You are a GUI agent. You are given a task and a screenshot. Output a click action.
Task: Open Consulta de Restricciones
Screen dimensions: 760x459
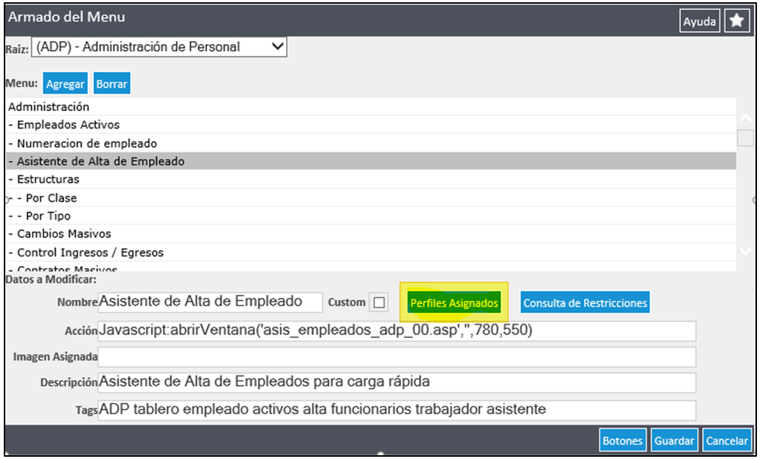(x=585, y=302)
